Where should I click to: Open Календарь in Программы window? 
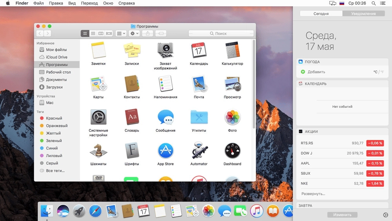click(199, 51)
